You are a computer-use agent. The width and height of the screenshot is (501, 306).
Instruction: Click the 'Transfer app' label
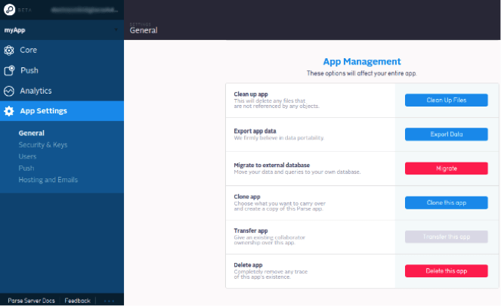pyautogui.click(x=251, y=230)
